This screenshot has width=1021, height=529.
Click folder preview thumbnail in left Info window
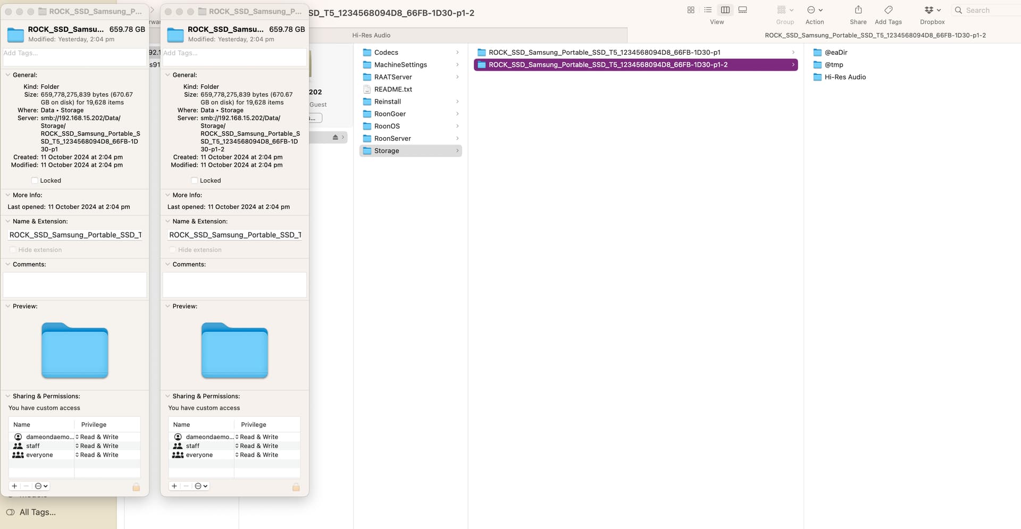click(75, 350)
